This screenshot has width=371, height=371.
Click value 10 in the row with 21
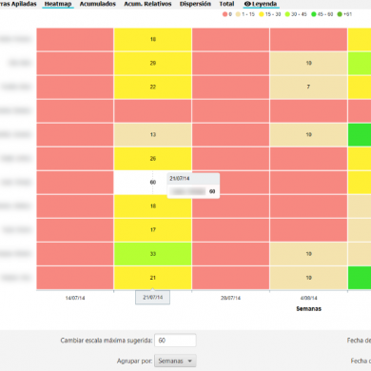point(308,278)
